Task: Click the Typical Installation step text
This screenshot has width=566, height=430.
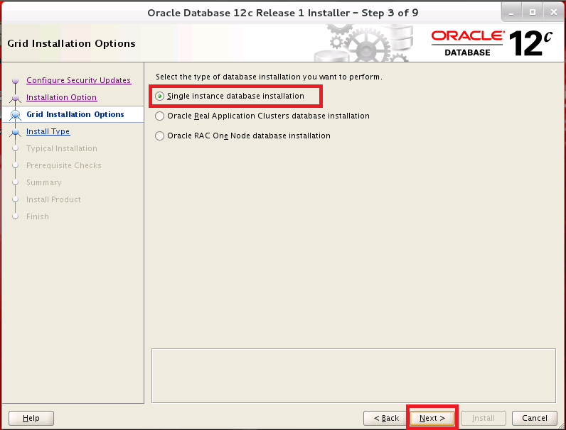Action: pyautogui.click(x=62, y=148)
